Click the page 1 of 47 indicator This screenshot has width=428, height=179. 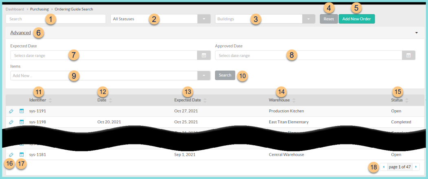click(399, 167)
